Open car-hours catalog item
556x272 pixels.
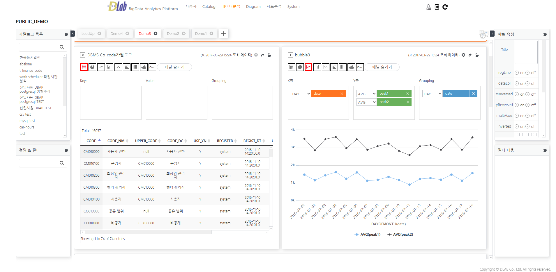click(x=27, y=127)
